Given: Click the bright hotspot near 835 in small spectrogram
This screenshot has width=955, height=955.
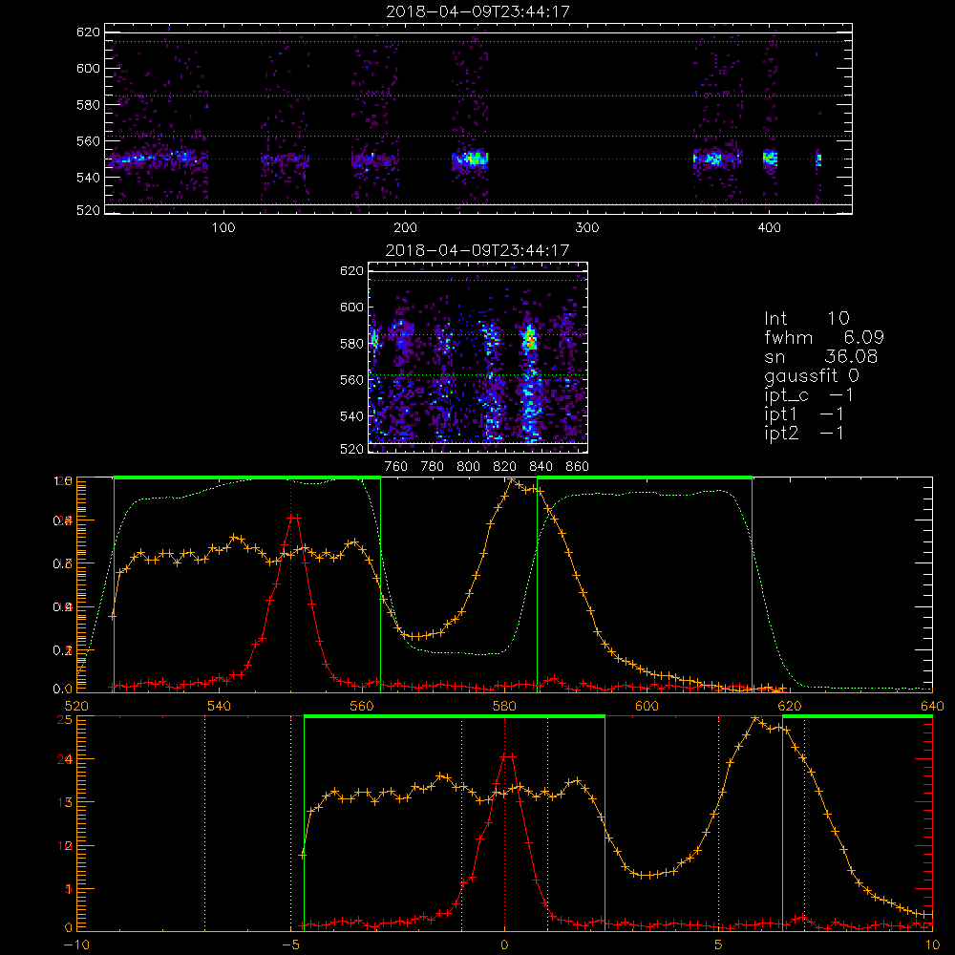Looking at the screenshot, I should pos(530,338).
